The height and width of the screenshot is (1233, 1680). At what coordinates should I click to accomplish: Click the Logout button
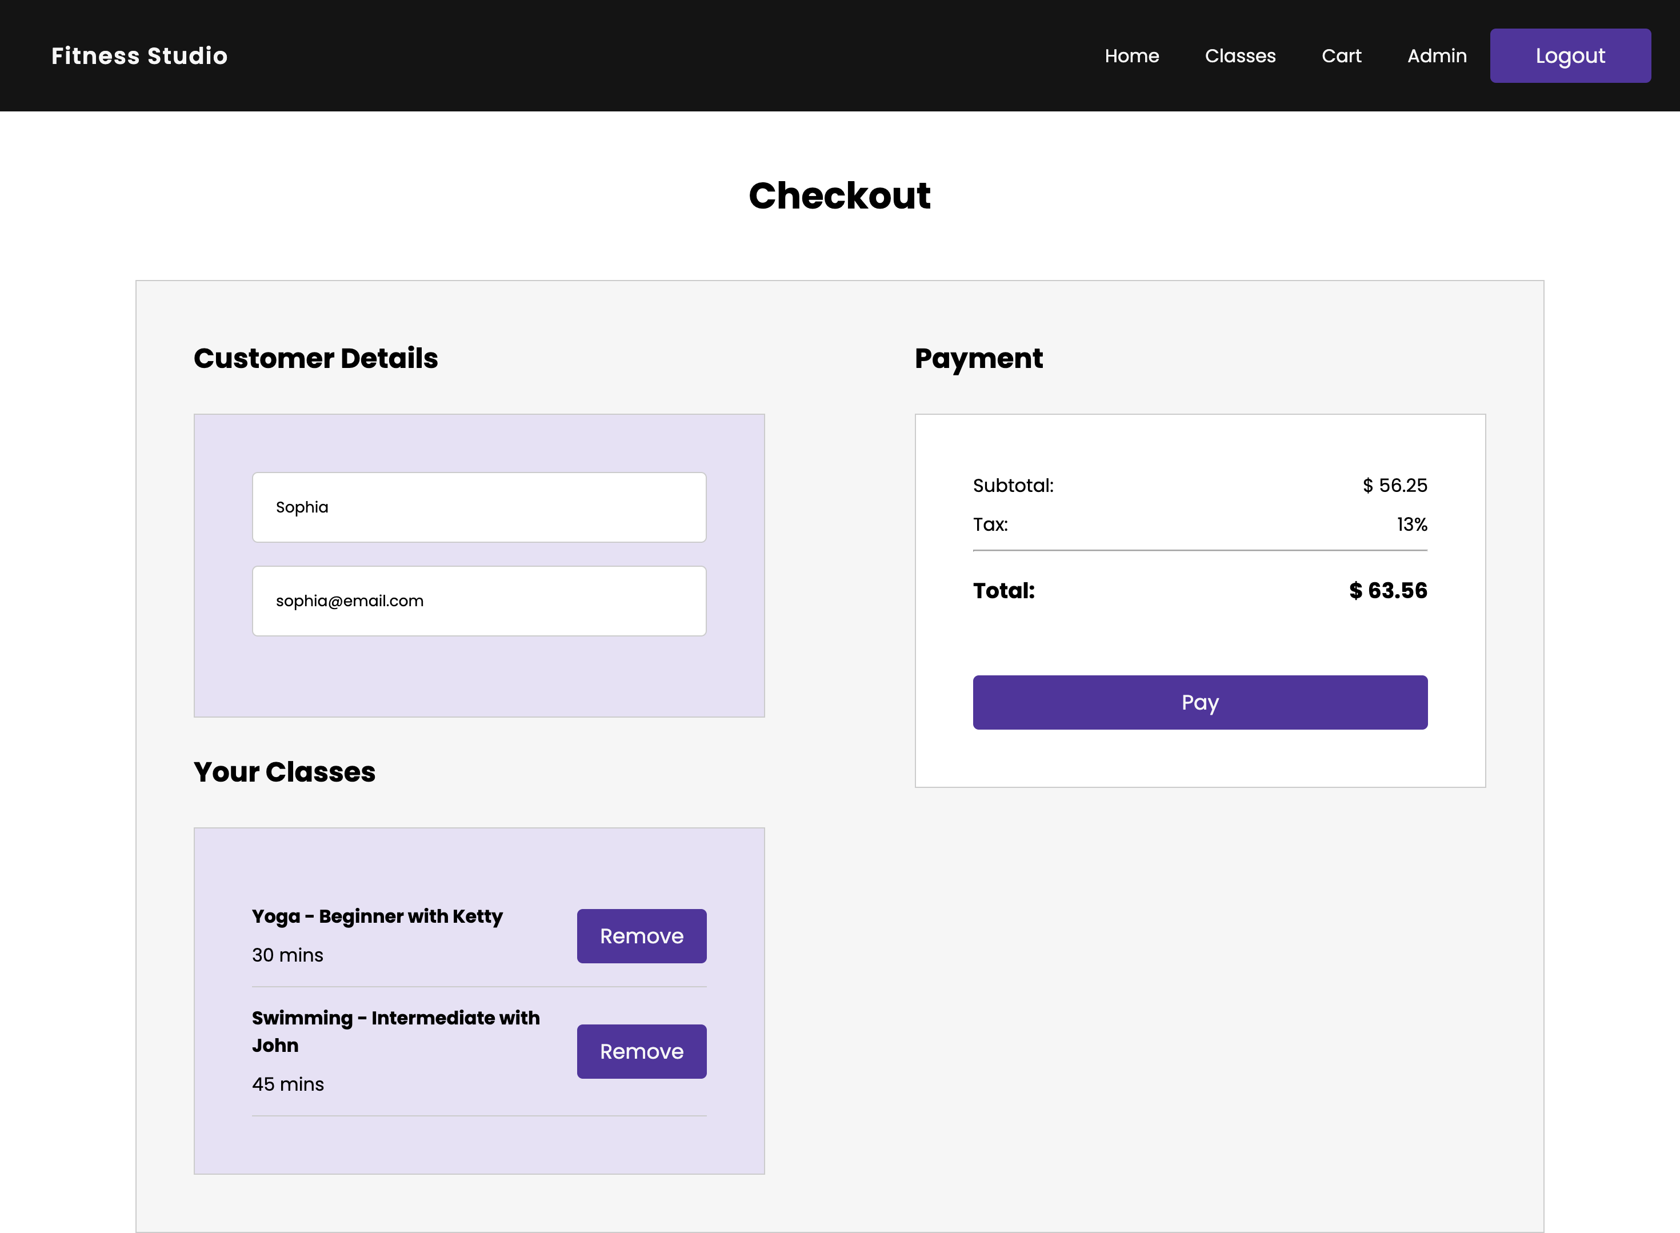click(1570, 55)
